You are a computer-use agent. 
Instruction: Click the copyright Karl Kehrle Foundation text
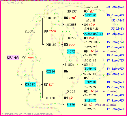click(x=27, y=114)
